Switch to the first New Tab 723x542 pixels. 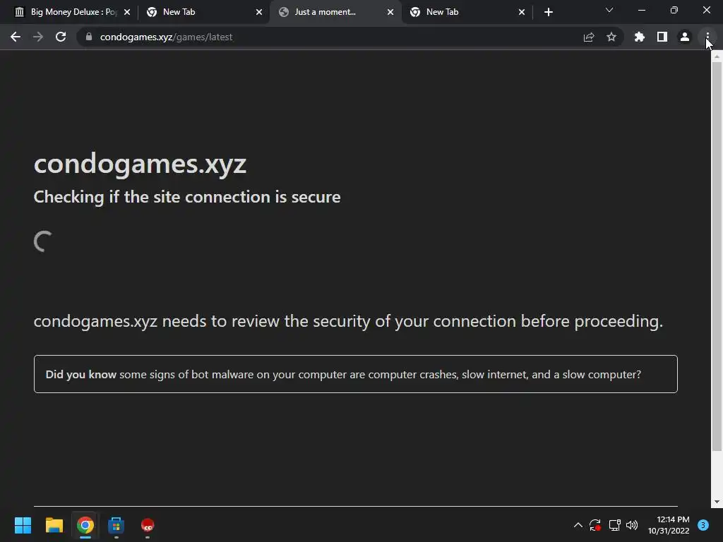click(x=203, y=12)
